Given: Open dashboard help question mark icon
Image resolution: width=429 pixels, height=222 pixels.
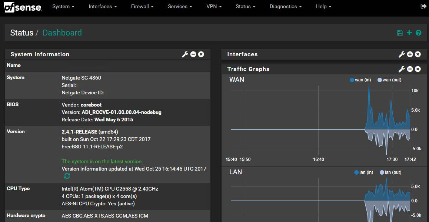Looking at the screenshot, I should tap(418, 33).
